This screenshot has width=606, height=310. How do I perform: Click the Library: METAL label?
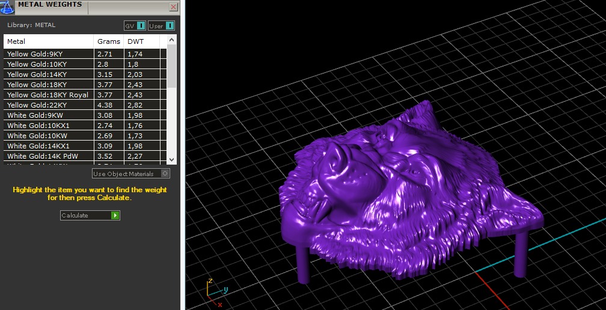[x=31, y=25]
